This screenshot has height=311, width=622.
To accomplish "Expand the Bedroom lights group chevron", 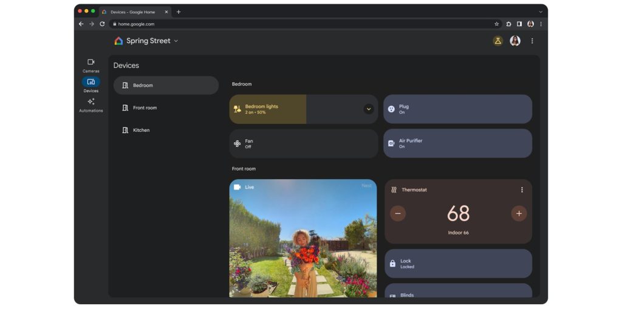I will pos(368,109).
